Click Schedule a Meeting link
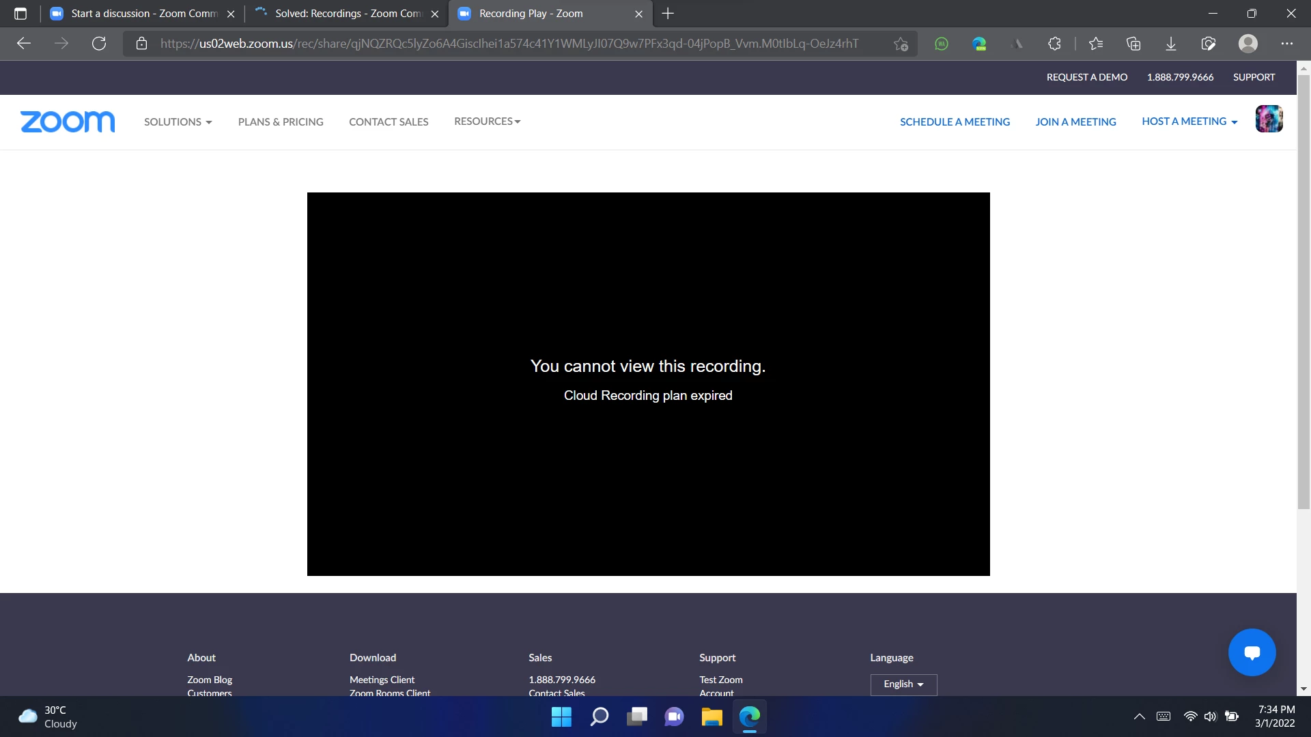The height and width of the screenshot is (737, 1311). coord(955,121)
